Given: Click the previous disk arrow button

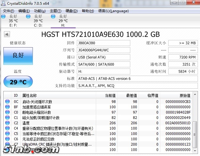Looking at the screenshot, I should point(7,34).
